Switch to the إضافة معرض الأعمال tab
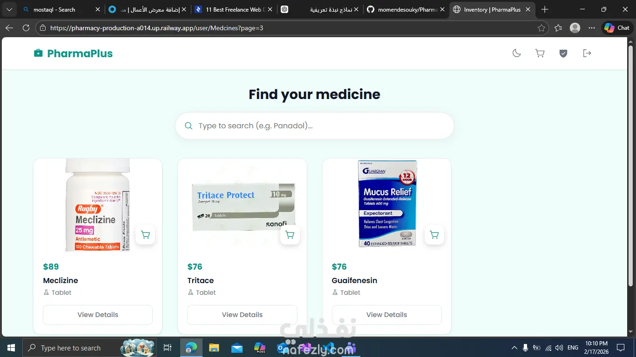Viewport: 636px width, 357px height. coord(147,9)
